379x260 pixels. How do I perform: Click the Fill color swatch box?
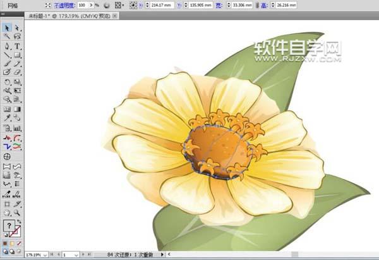click(x=9, y=226)
